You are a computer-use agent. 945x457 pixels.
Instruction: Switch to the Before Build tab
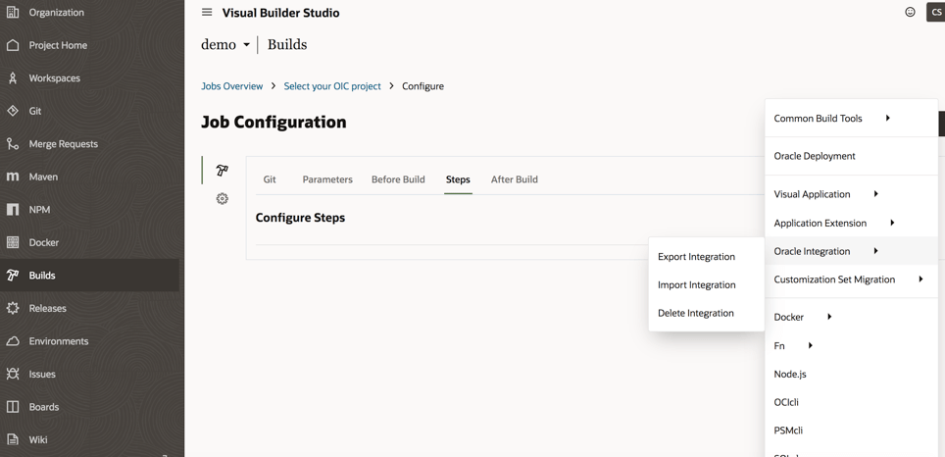pos(398,179)
